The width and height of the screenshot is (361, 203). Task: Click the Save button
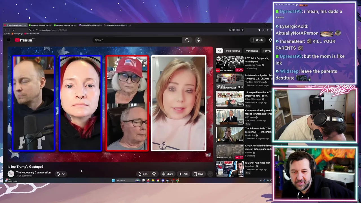pos(198,174)
